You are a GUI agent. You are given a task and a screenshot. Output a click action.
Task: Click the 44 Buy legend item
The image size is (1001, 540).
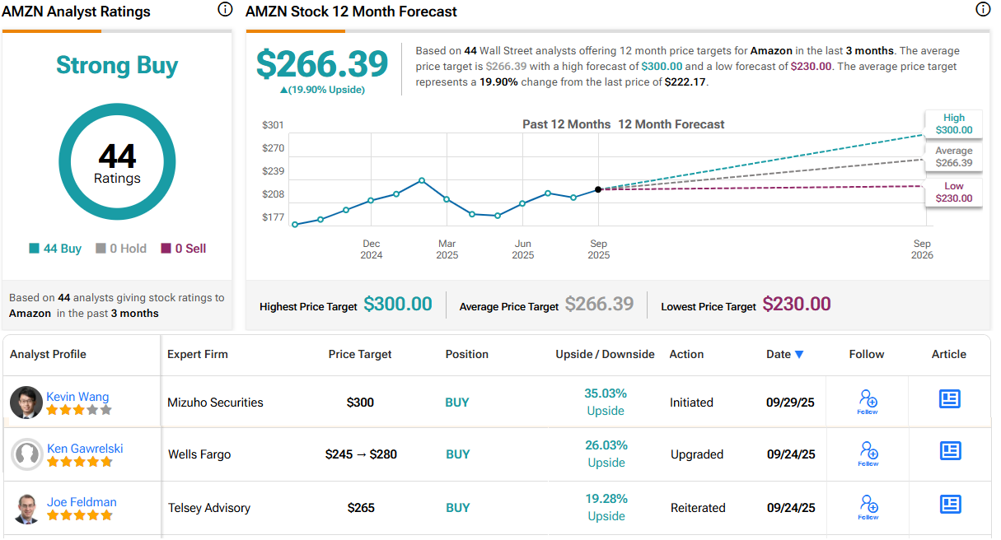tap(55, 249)
